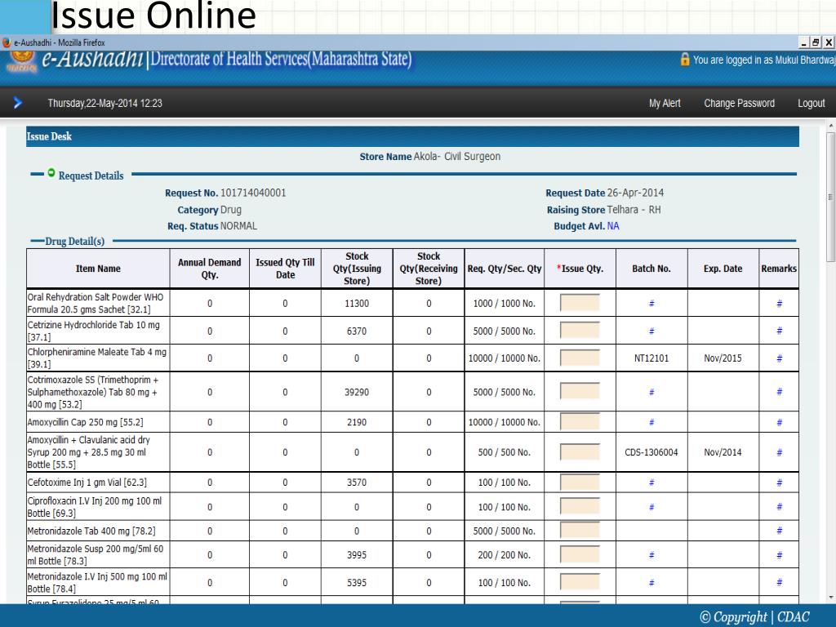Click the Firefox icon in title bar
The height and width of the screenshot is (627, 836).
coord(7,42)
